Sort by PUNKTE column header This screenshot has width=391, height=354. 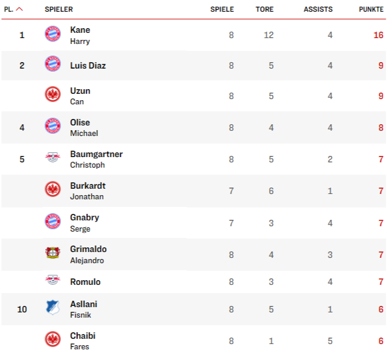371,9
